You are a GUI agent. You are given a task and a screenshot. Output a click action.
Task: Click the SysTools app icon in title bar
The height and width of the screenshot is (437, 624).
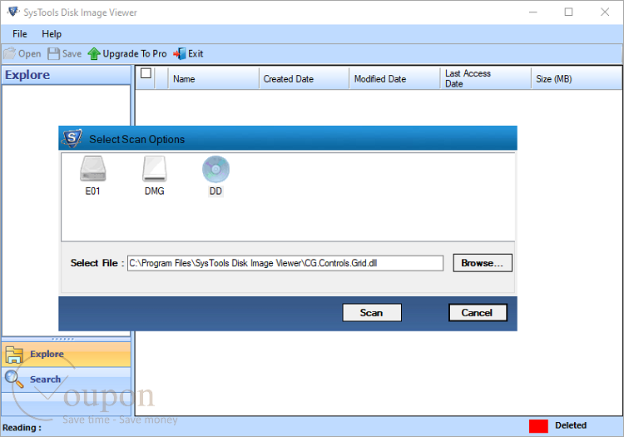point(12,12)
